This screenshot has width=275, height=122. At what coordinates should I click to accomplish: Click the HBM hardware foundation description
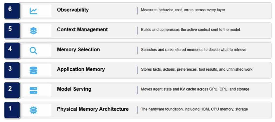194,109
